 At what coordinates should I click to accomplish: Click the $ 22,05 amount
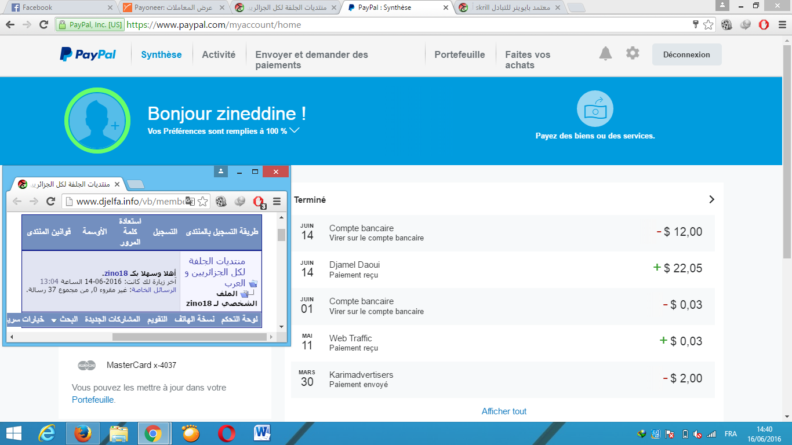[683, 268]
